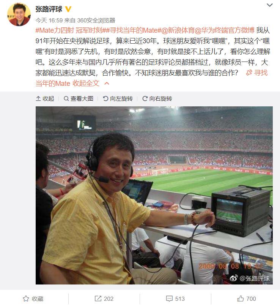Image resolution: width=280 pixels, height=305 pixels.
Task: Click the gold verified V badge
Action: [68, 9]
